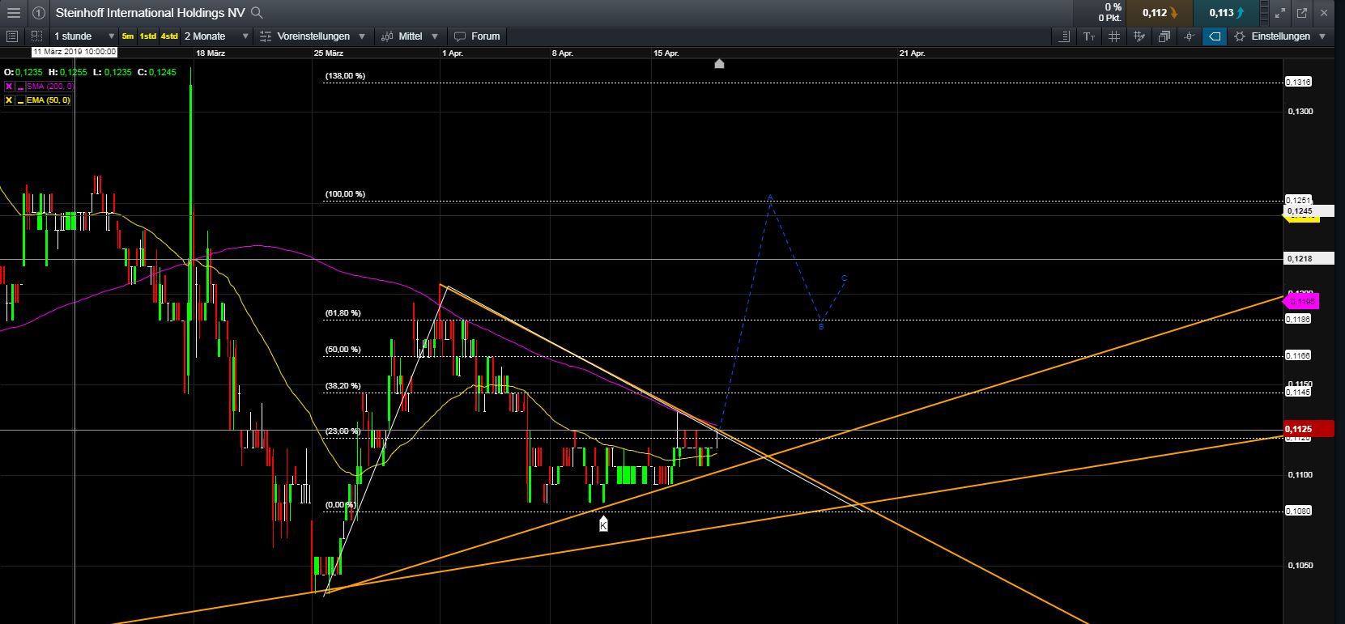The image size is (1345, 624).
Task: Select the (61,80 %) Fibonacci level label
Action: [x=343, y=313]
